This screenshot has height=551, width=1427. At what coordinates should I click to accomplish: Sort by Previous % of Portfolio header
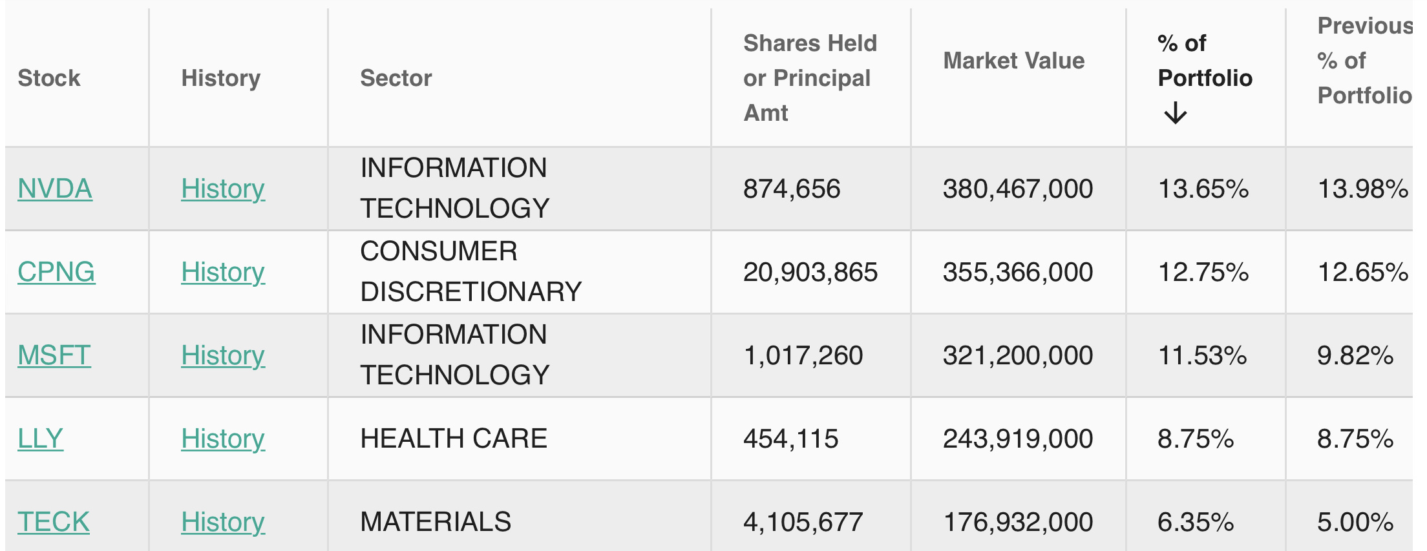click(1364, 61)
